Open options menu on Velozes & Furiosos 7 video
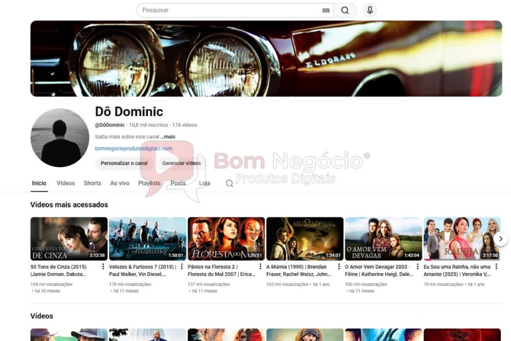This screenshot has height=341, width=511. (182, 267)
